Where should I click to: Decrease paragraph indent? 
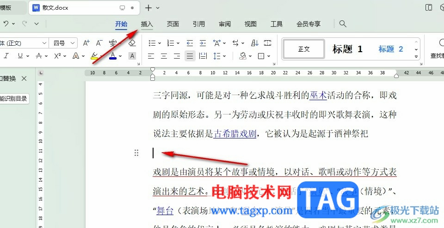[x=190, y=43]
